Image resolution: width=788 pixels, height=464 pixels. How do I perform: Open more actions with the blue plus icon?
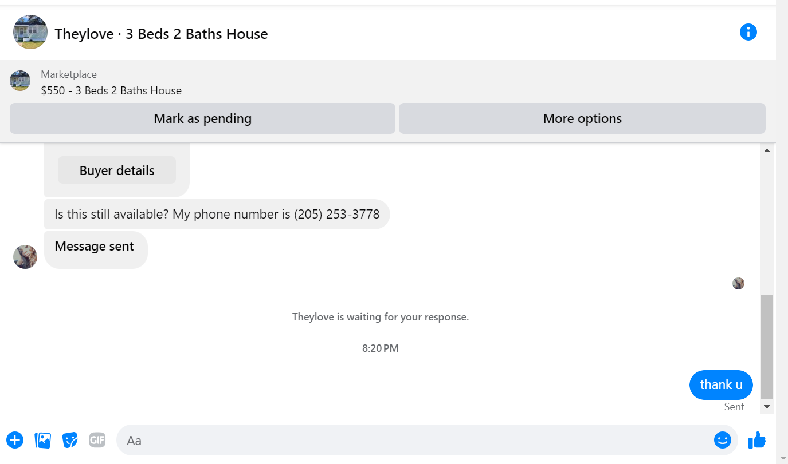tap(15, 440)
